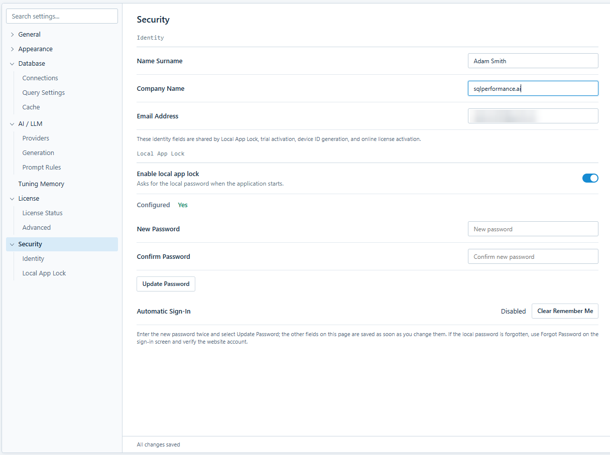Open the Providers settings page
The width and height of the screenshot is (610, 455).
[36, 138]
